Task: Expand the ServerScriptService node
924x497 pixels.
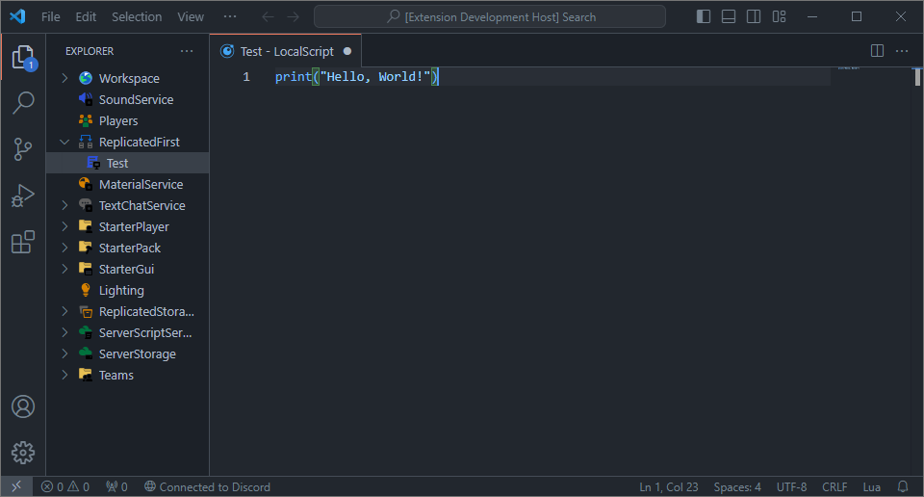Action: click(64, 332)
